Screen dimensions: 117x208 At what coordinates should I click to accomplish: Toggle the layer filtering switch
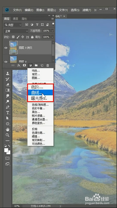click(x=53, y=24)
